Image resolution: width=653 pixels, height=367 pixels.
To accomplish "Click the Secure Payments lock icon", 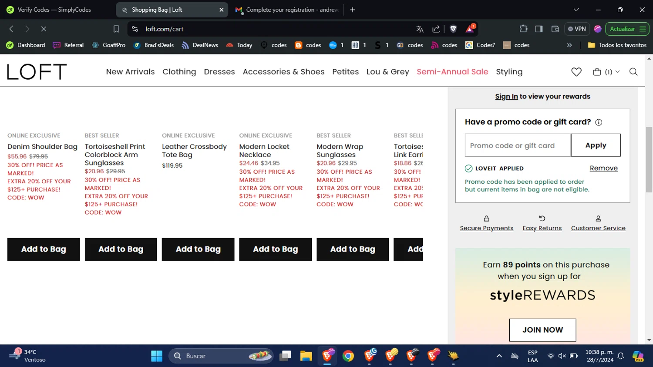I will pos(486,219).
